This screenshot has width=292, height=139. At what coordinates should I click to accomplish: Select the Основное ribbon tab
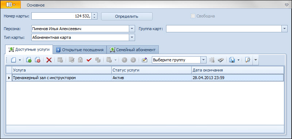(x=36, y=5)
